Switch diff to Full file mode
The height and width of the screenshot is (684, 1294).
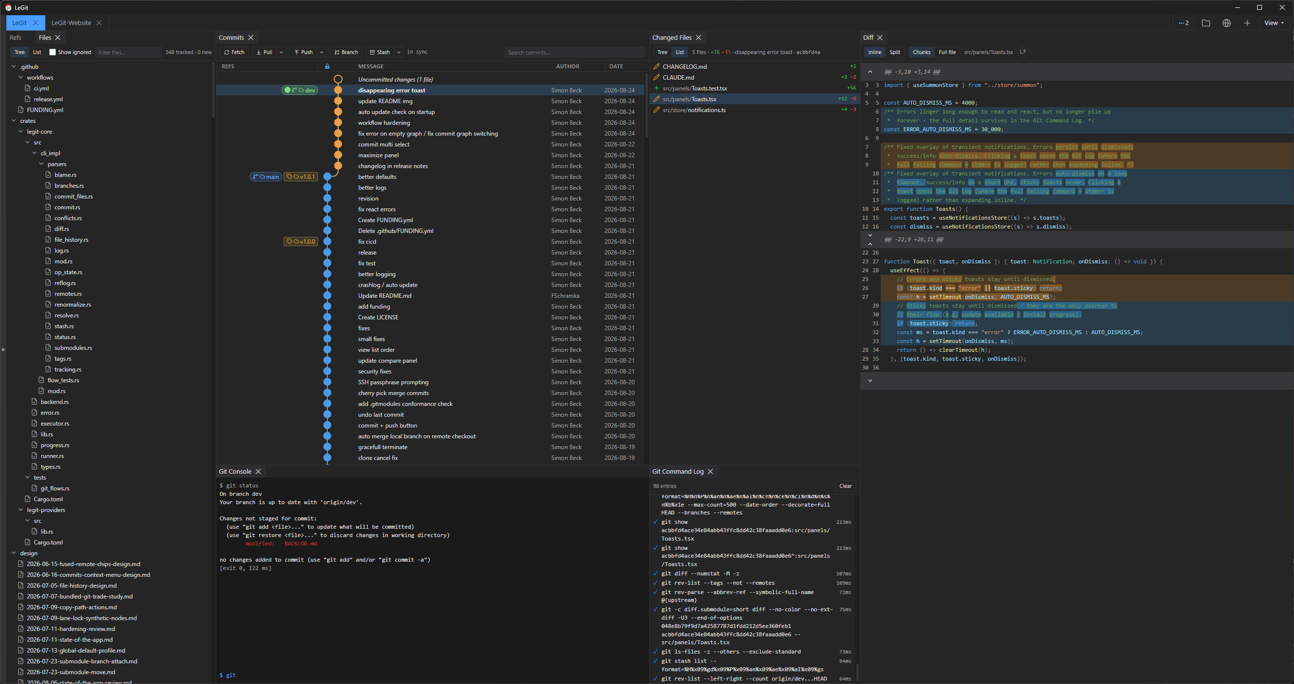coord(947,52)
